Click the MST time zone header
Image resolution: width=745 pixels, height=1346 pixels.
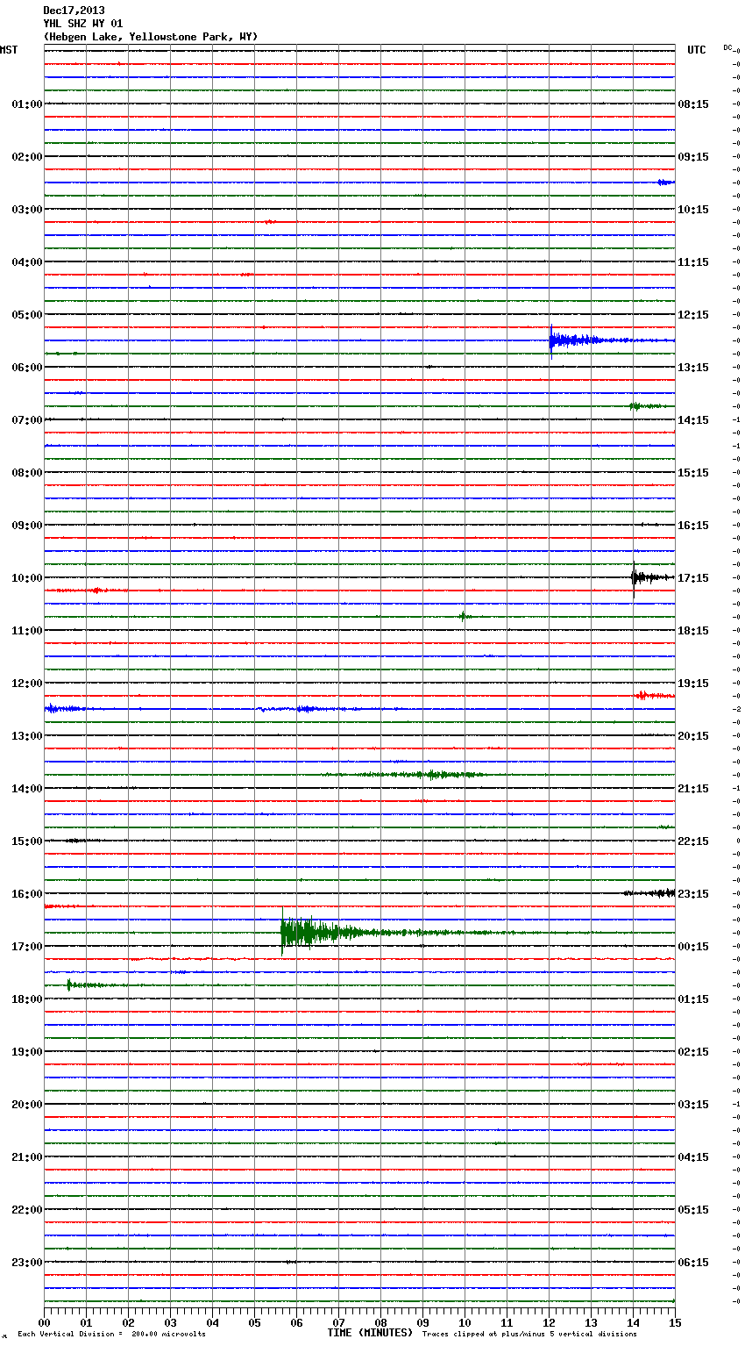point(9,50)
